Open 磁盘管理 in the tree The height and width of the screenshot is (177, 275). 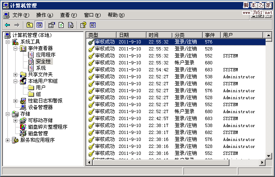(38, 133)
